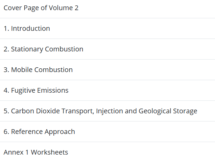Open chapter 2 Stationary Combustion
Image resolution: width=215 pixels, height=160 pixels.
(x=43, y=49)
